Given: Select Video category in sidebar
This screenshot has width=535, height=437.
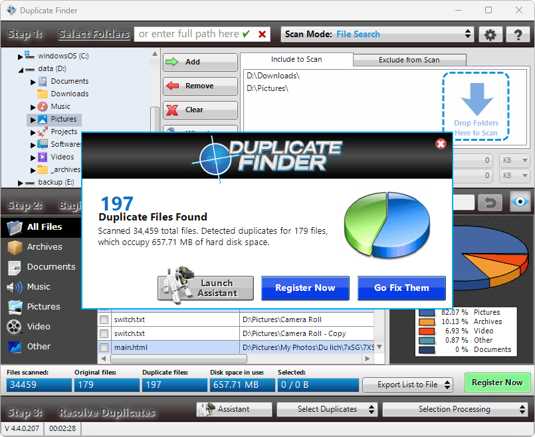Looking at the screenshot, I should tap(41, 327).
